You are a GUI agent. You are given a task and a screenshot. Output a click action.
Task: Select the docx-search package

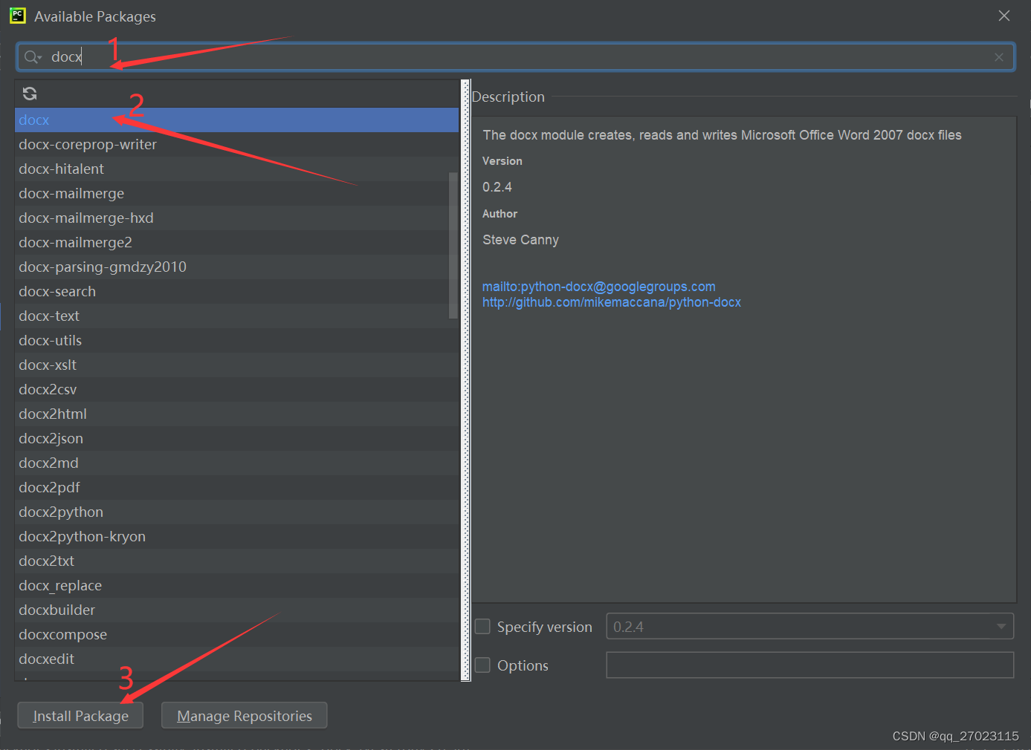point(237,292)
